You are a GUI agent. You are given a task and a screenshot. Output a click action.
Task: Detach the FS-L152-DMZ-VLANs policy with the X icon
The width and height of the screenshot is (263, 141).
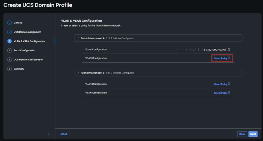tap(178, 50)
